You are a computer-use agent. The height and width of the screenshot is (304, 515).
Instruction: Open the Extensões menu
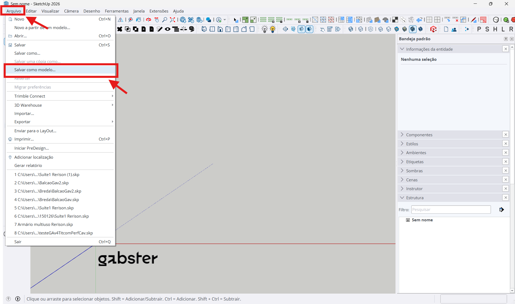click(159, 11)
